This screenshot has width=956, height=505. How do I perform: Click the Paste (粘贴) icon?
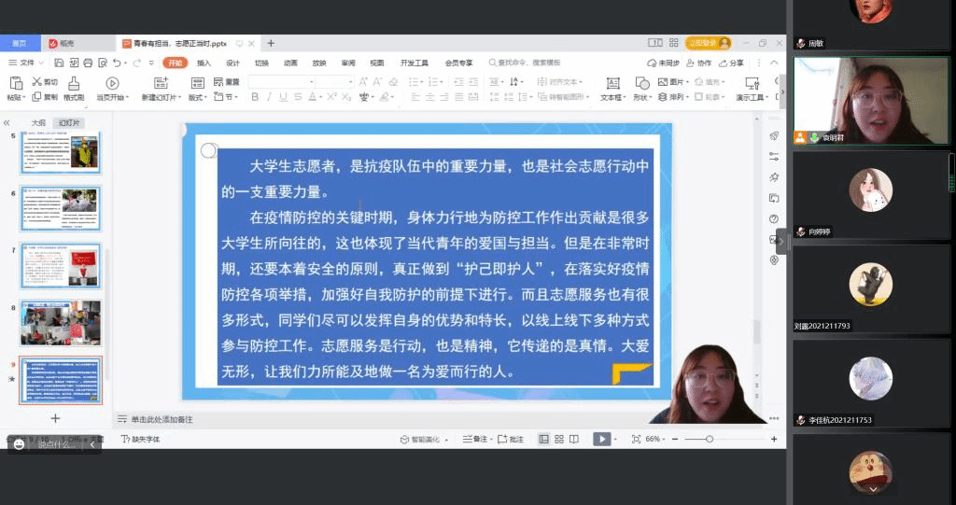16,83
